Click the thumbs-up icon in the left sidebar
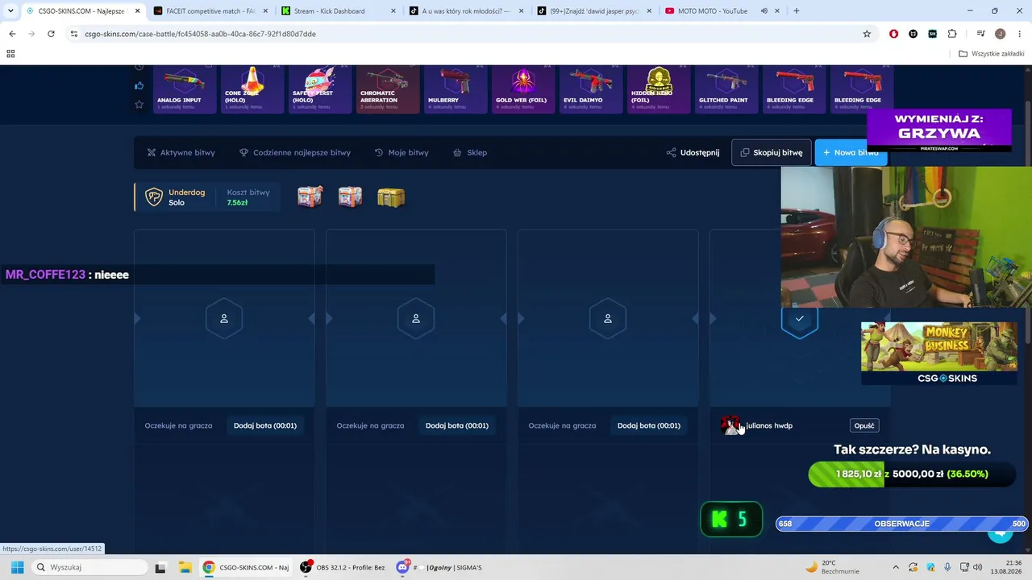Image resolution: width=1032 pixels, height=580 pixels. click(139, 85)
